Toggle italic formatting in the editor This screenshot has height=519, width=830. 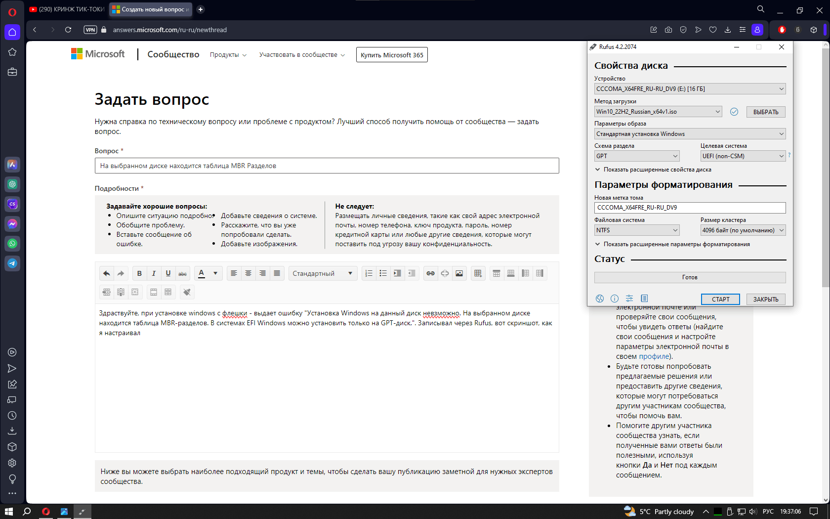(x=154, y=273)
